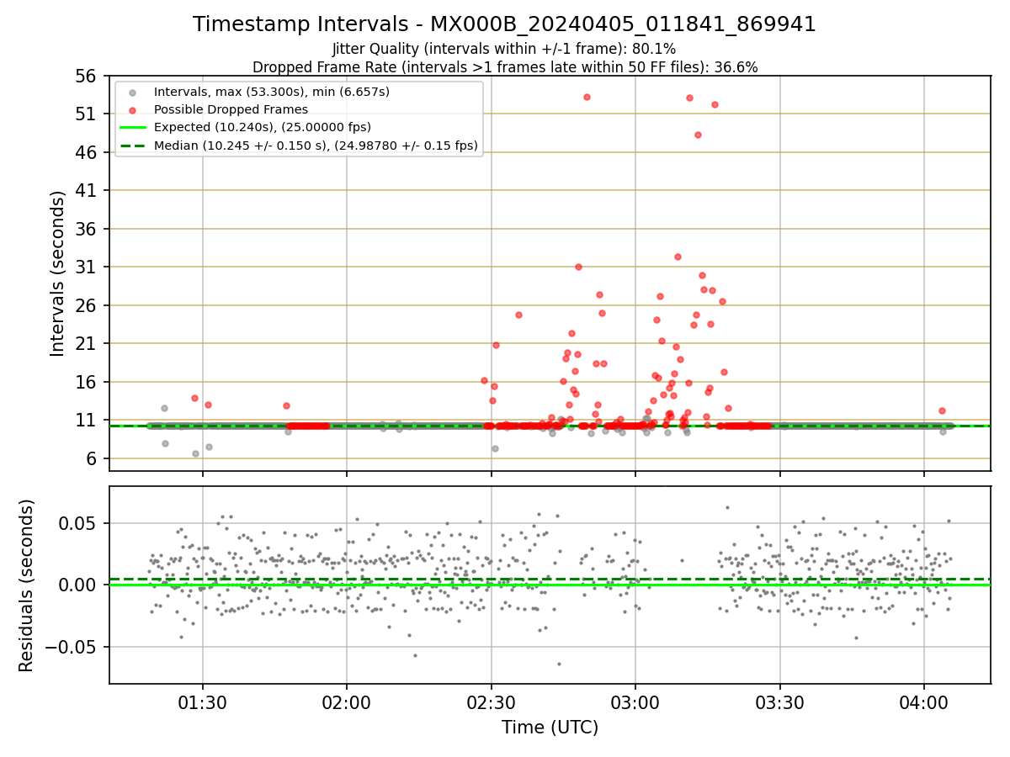Click the 03:30 x-axis tick label
Image resolution: width=1010 pixels, height=757 pixels.
click(x=780, y=701)
